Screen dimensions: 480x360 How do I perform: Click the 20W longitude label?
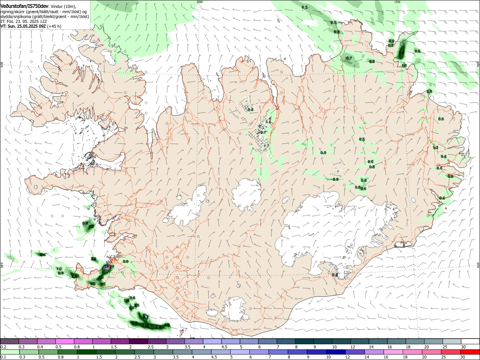point(199,2)
